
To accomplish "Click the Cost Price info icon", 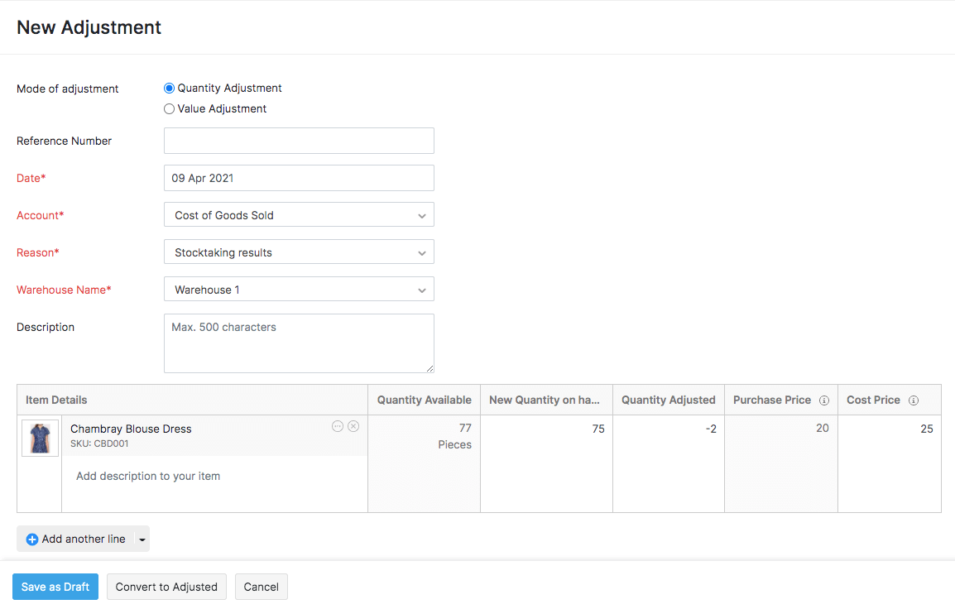I will pyautogui.click(x=914, y=400).
